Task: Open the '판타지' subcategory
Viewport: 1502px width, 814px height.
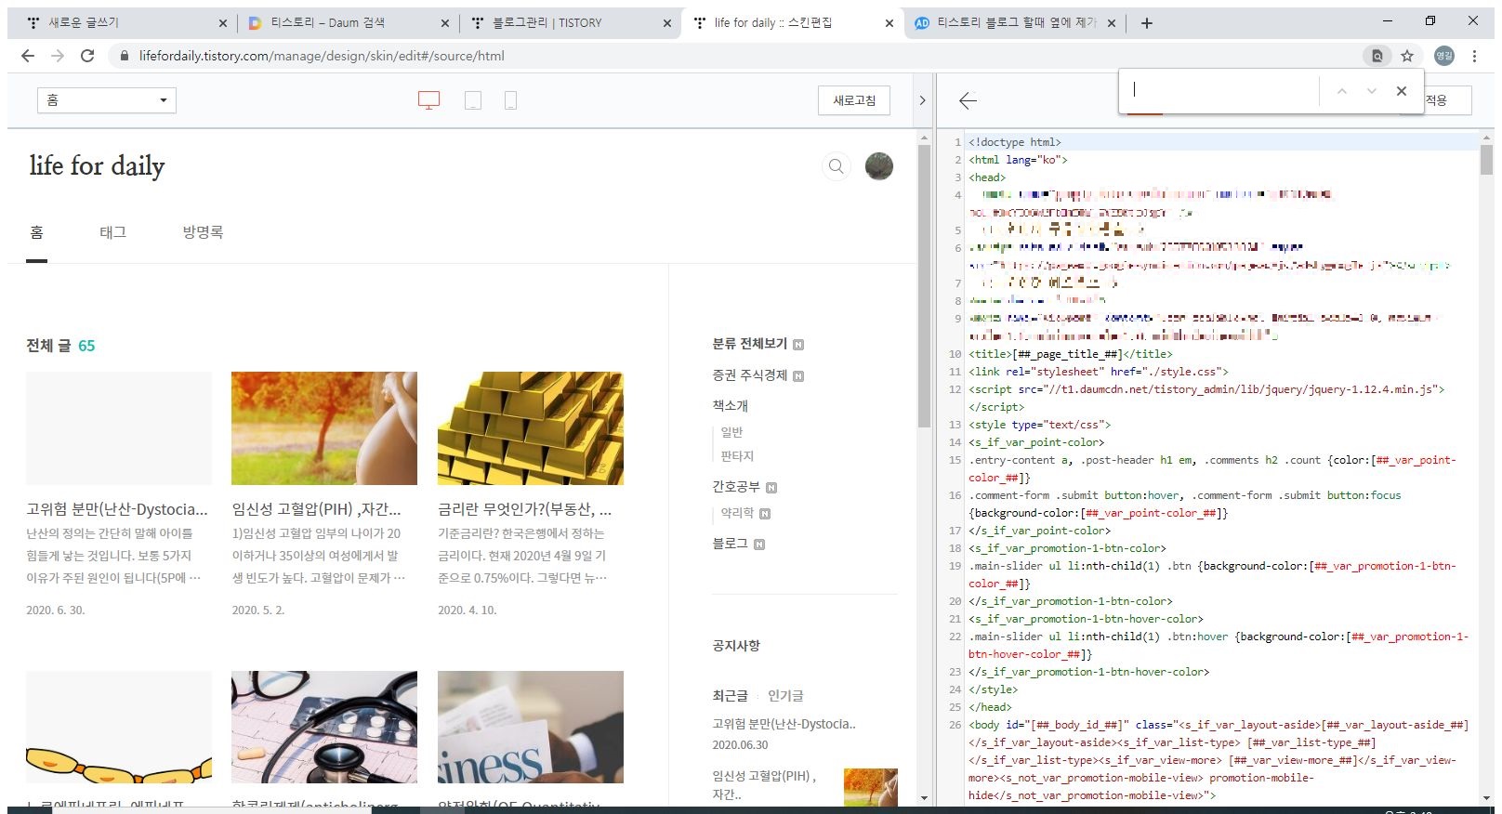Action: pos(737,456)
